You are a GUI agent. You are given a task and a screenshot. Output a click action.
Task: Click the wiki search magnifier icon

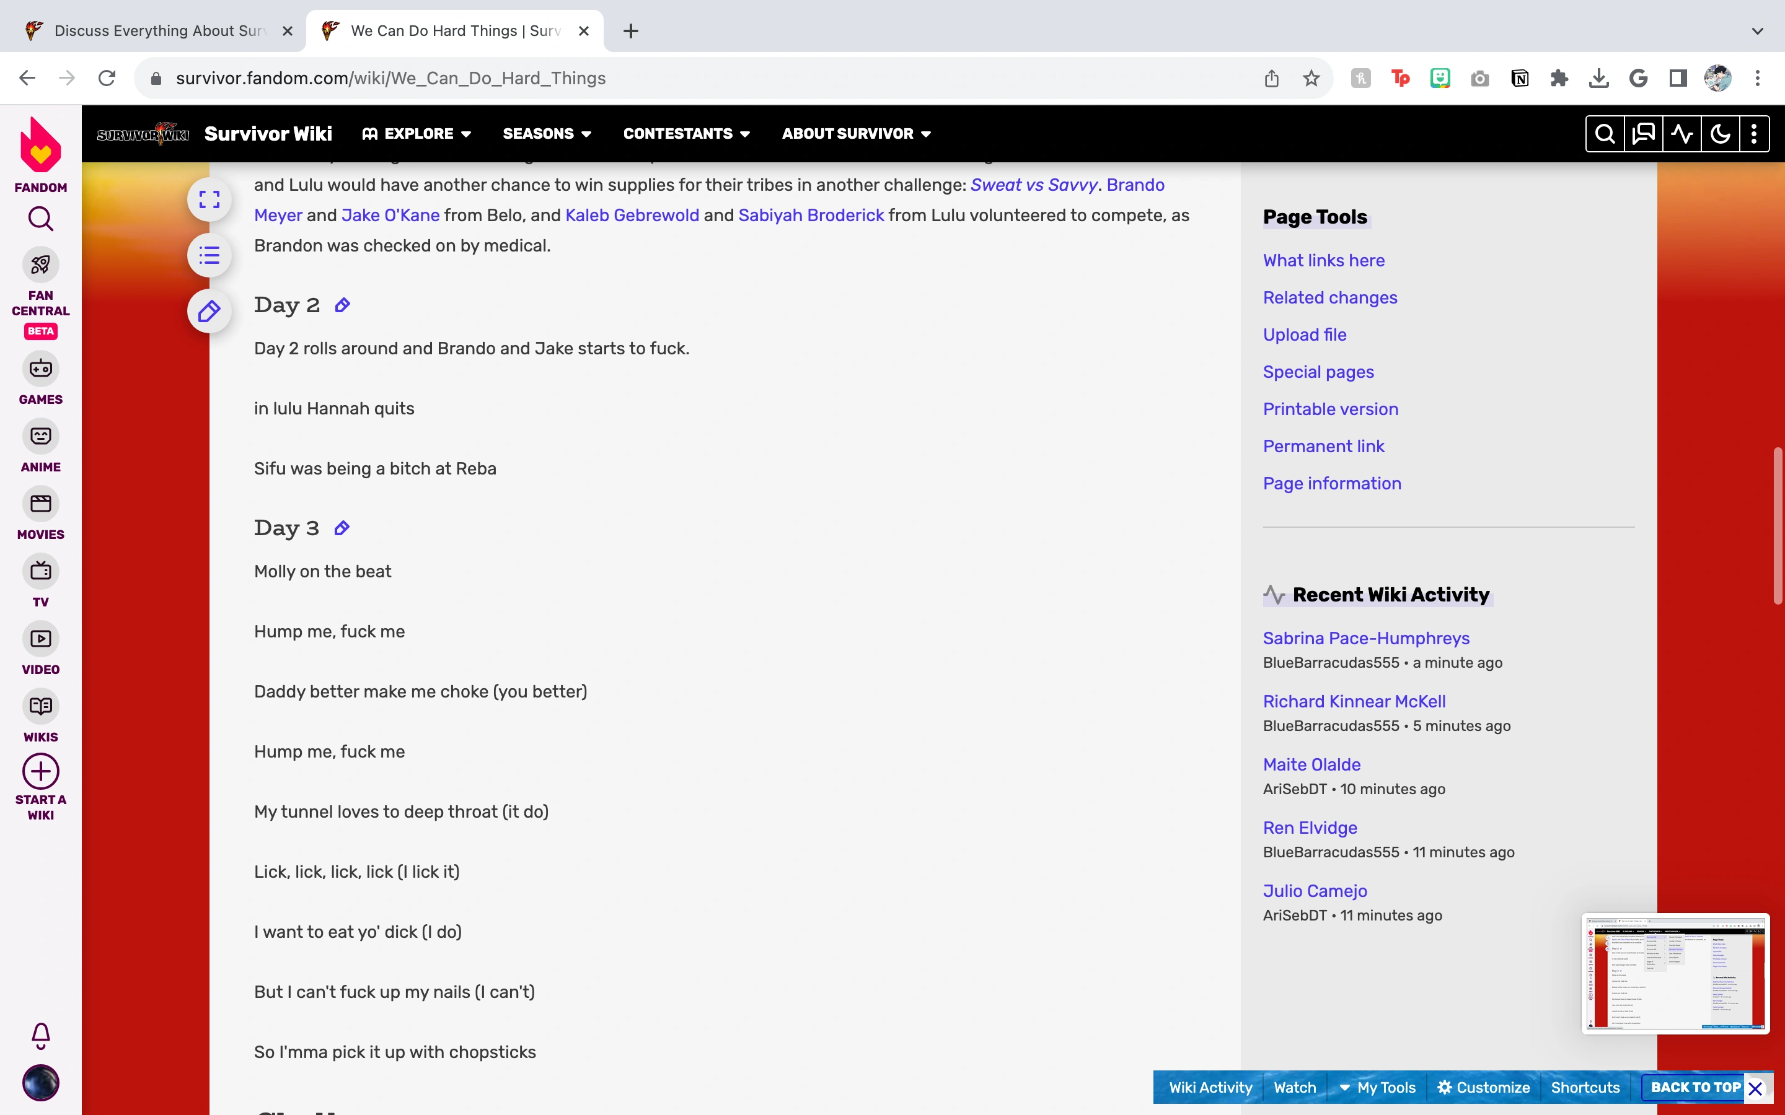click(1604, 133)
